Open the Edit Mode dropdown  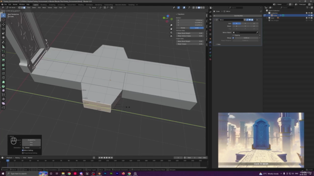coord(12,8)
